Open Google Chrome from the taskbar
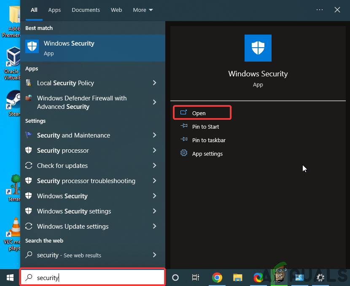 point(217,278)
